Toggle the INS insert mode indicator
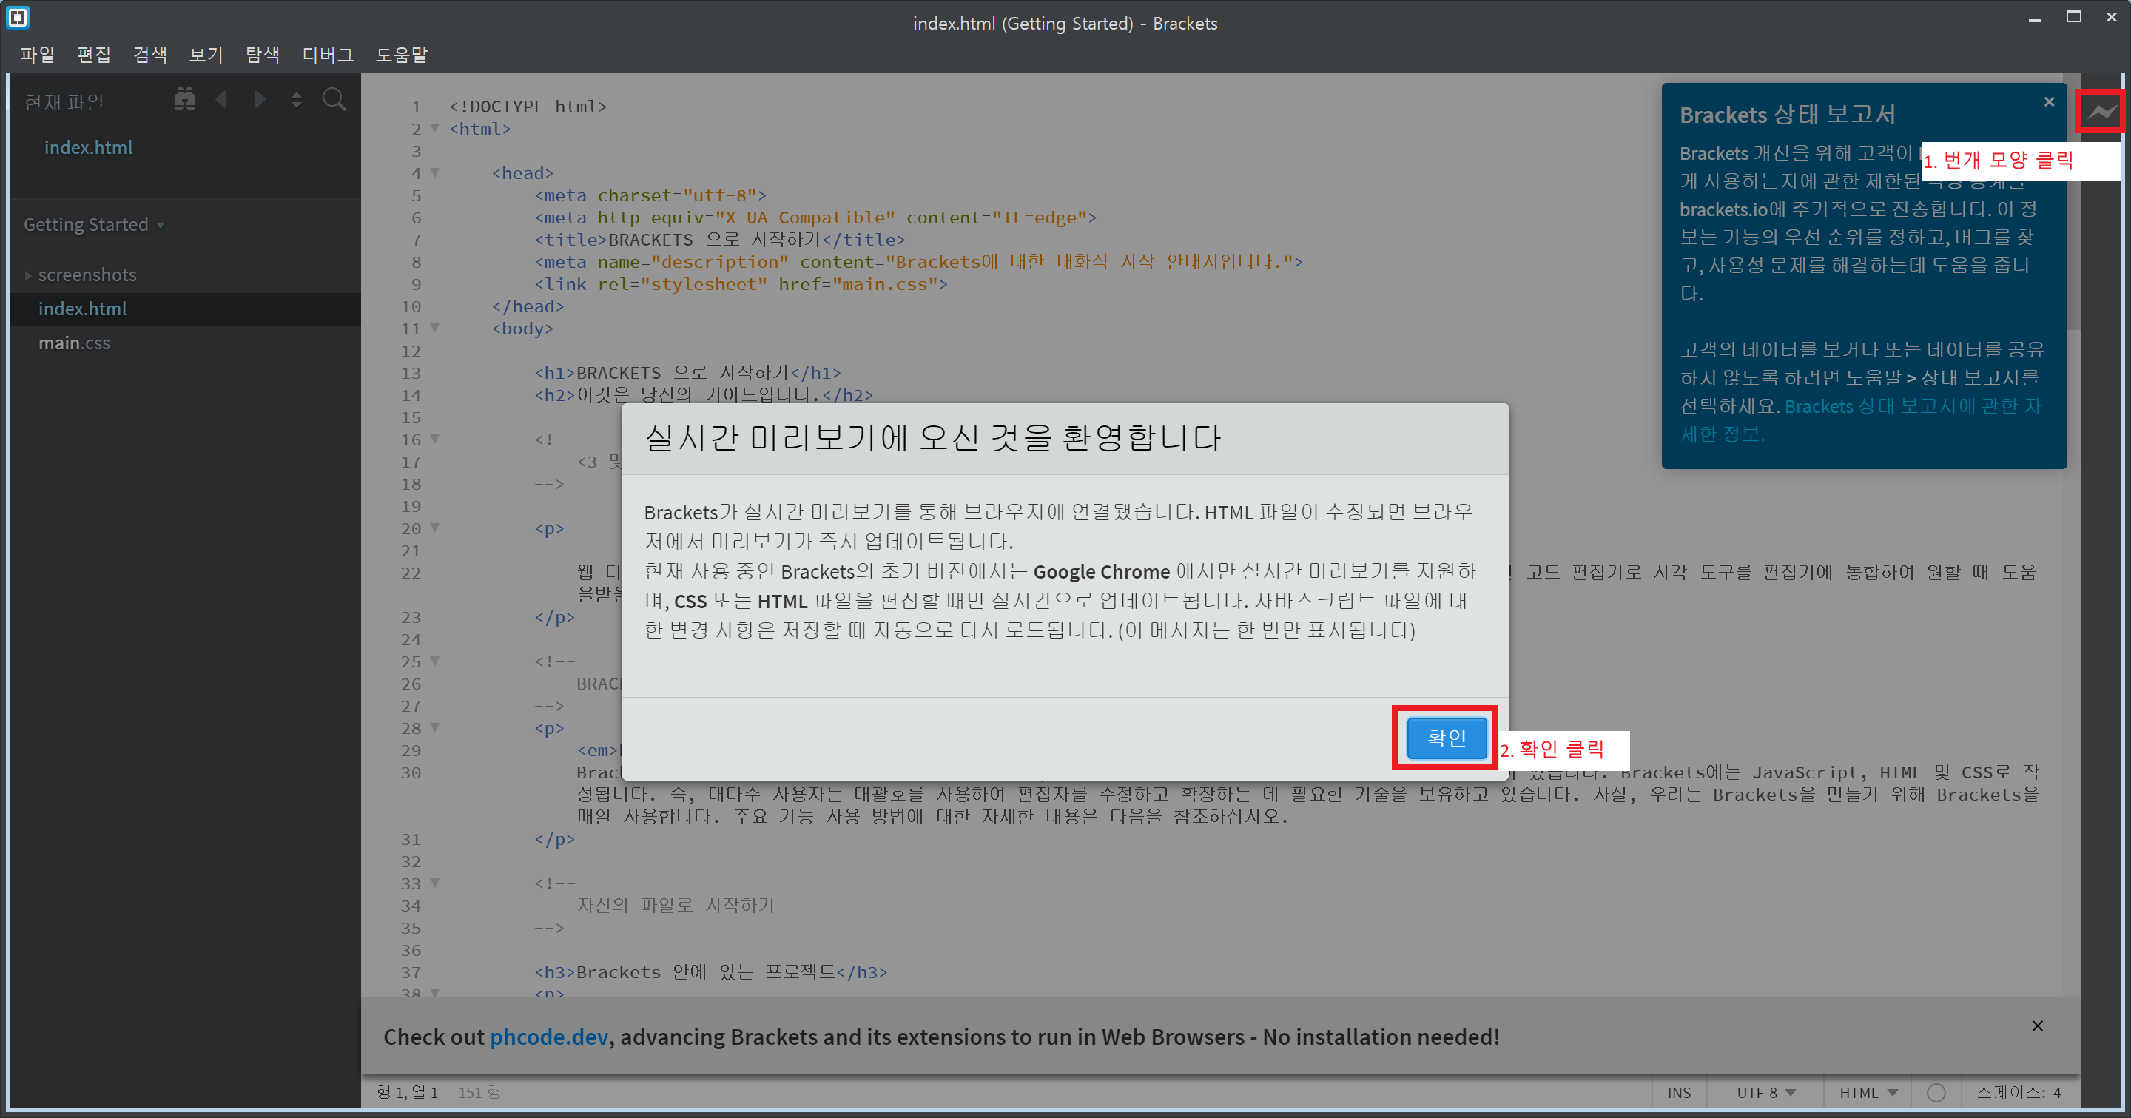The image size is (2131, 1118). coord(1678,1092)
